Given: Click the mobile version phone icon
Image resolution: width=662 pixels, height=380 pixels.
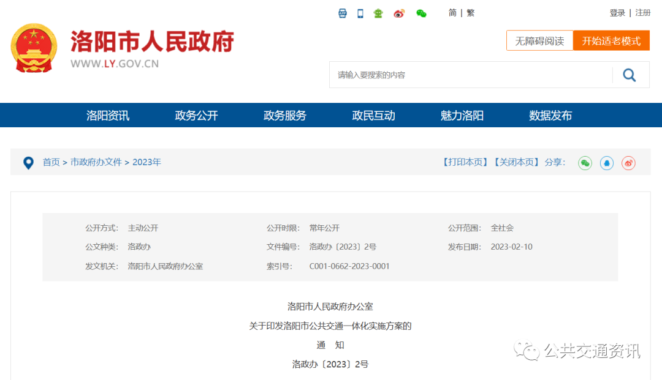Looking at the screenshot, I should [x=359, y=13].
